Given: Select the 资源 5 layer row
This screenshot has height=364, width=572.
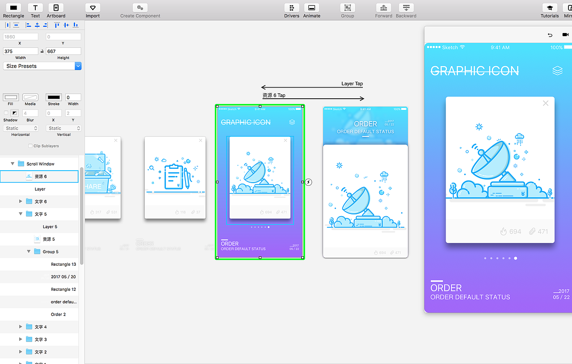Looking at the screenshot, I should pyautogui.click(x=39, y=239).
